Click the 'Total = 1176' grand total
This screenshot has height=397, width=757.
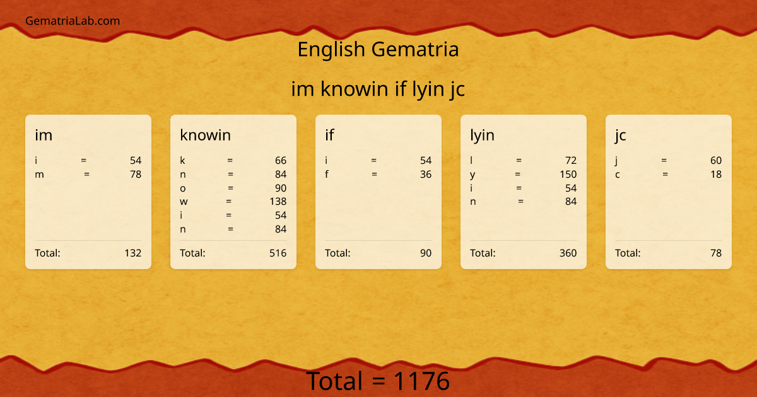click(x=378, y=381)
